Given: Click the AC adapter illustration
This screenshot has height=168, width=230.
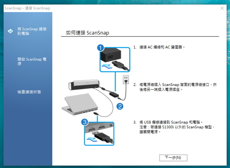Looking at the screenshot, I should pyautogui.click(x=112, y=55).
